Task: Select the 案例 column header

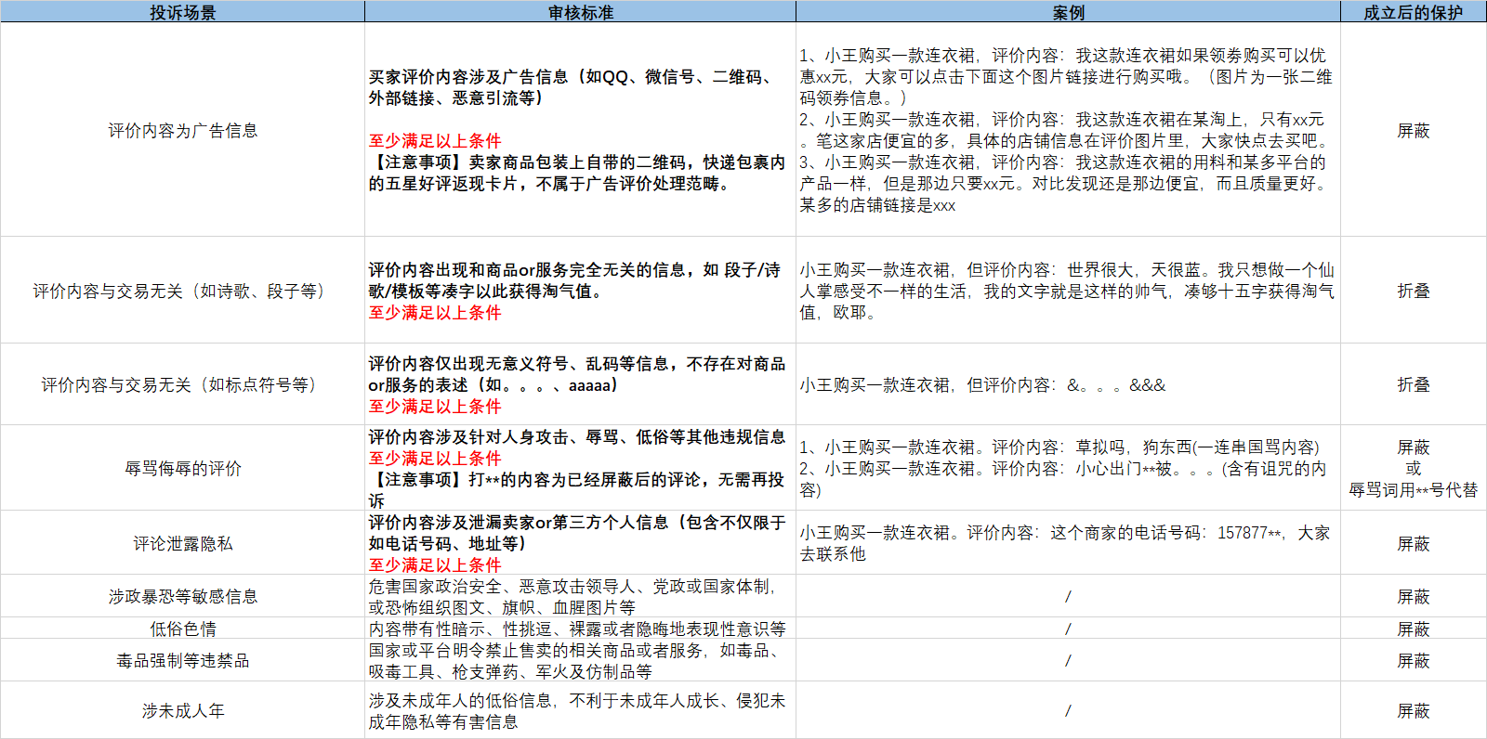Action: tap(1068, 12)
